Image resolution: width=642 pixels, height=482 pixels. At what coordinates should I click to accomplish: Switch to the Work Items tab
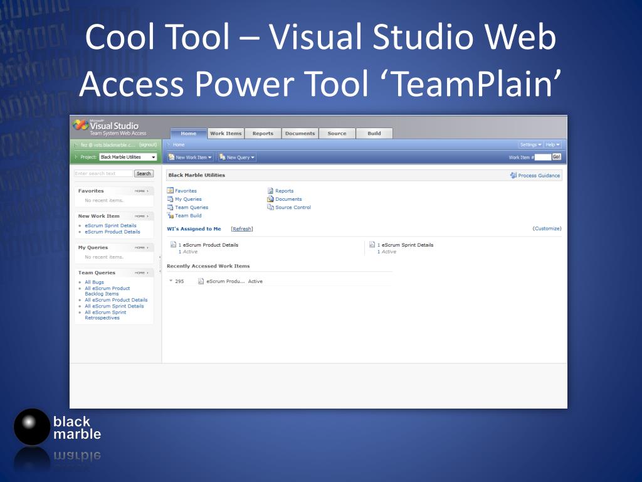226,134
